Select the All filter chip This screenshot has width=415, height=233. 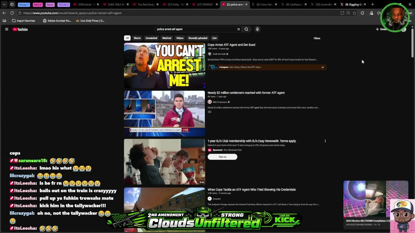127,38
